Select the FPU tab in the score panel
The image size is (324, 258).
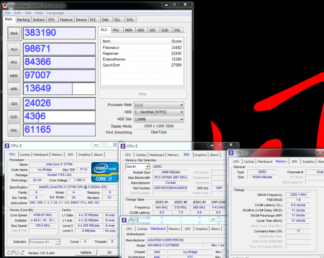pos(116,30)
